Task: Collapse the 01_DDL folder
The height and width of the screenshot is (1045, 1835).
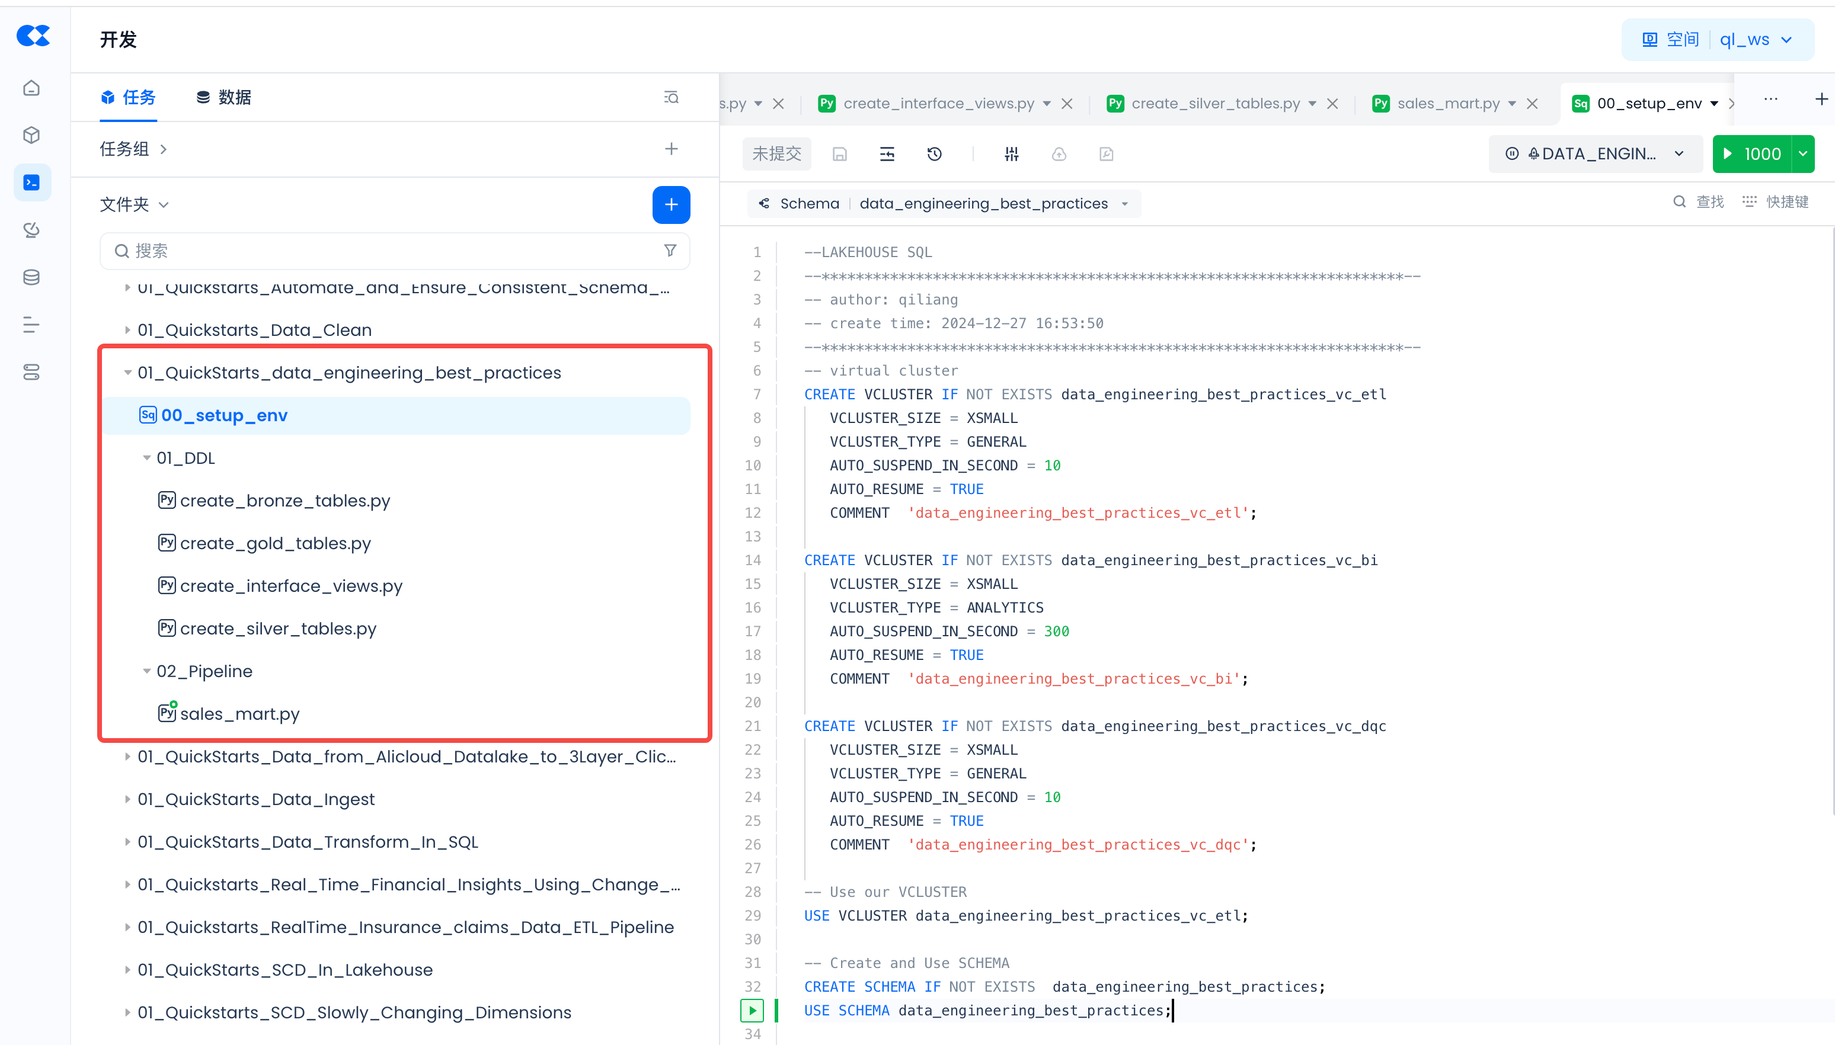Action: [x=146, y=458]
